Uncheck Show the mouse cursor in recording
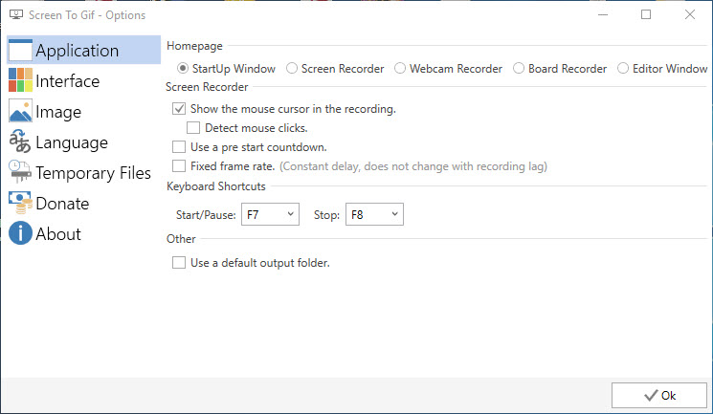 179,109
